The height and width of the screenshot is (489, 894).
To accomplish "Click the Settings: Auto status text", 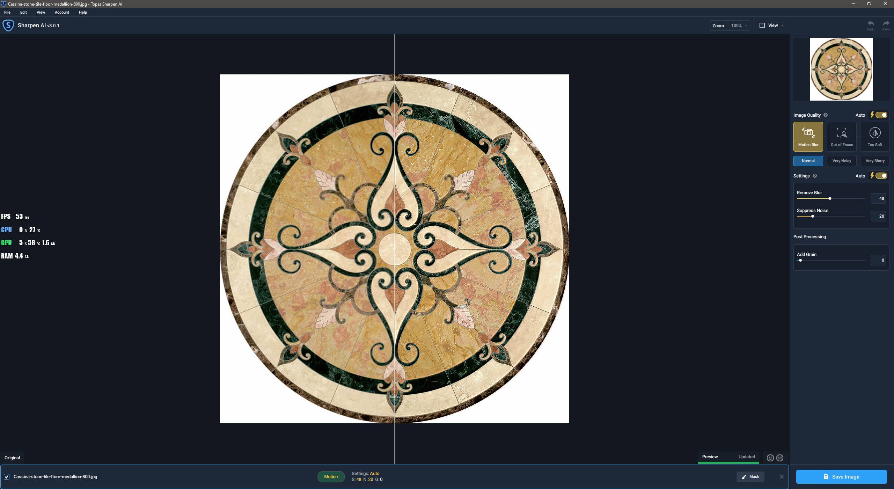I will [365, 474].
